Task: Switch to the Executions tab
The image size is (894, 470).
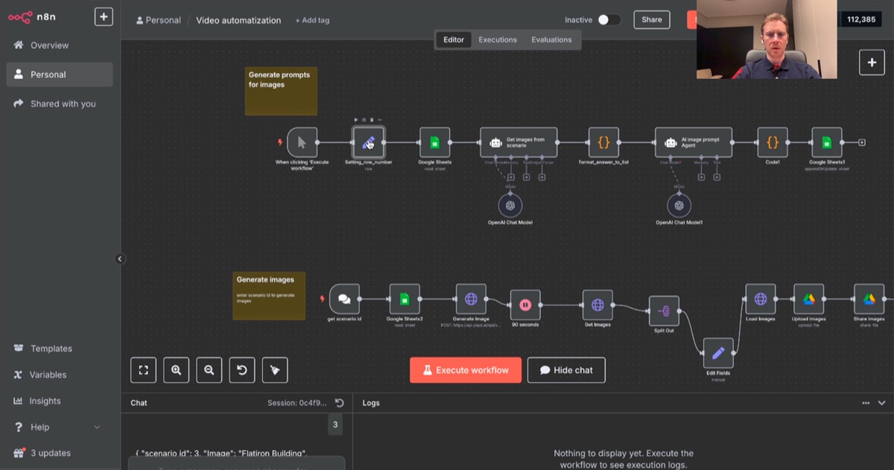Action: (498, 40)
